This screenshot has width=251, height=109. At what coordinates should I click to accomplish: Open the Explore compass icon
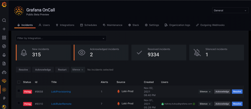[4, 46]
